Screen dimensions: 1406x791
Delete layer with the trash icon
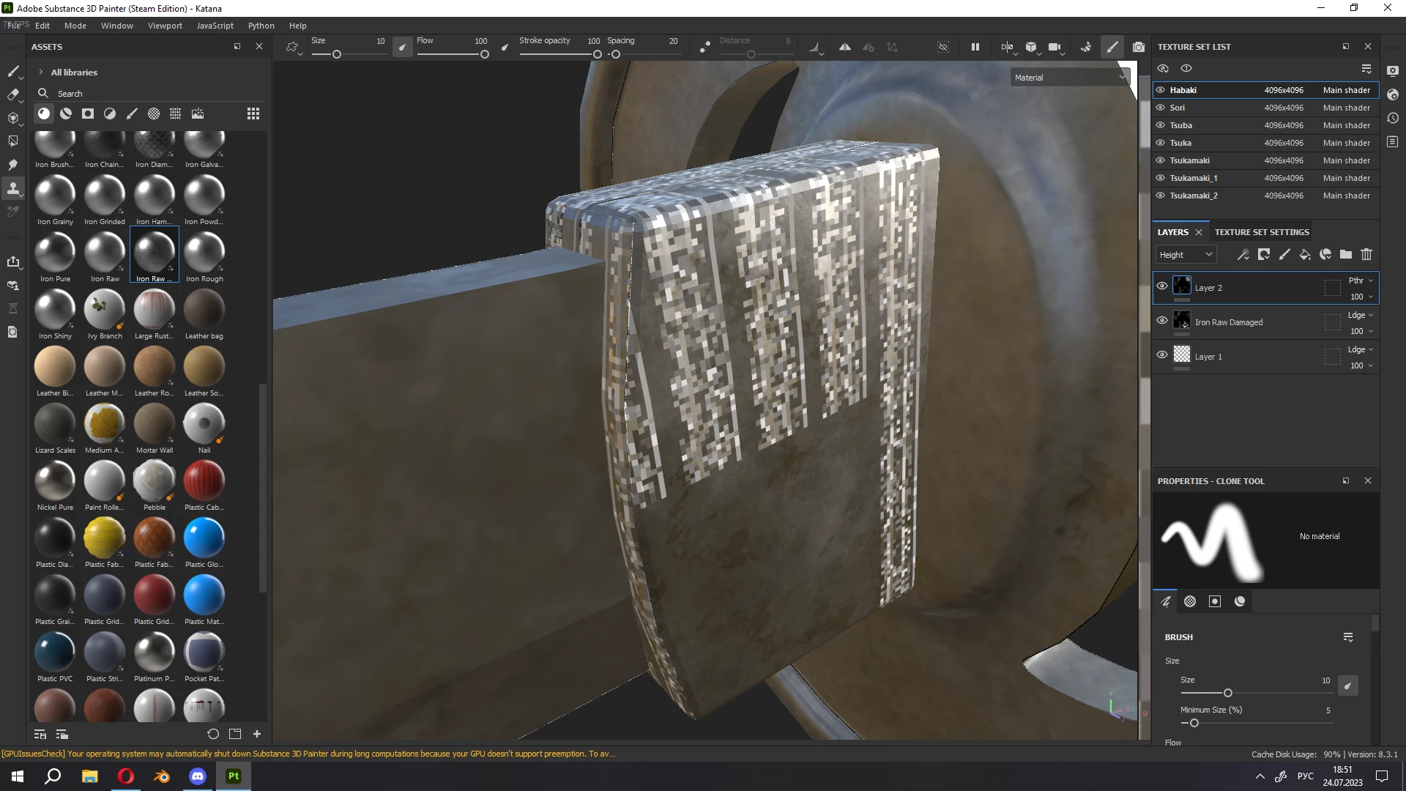(x=1366, y=254)
